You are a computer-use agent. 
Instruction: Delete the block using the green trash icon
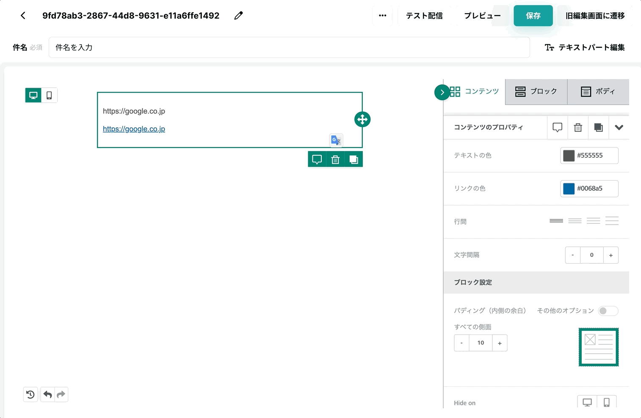335,159
